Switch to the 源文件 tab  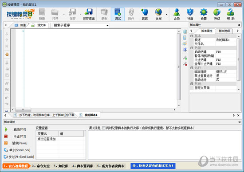click(39, 25)
